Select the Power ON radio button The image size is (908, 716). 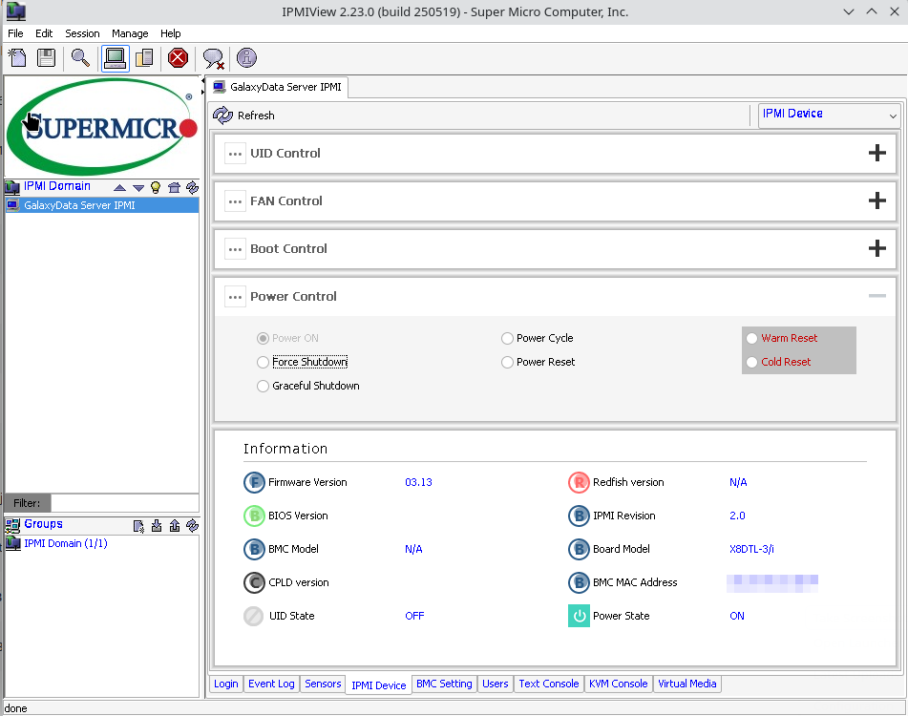263,338
